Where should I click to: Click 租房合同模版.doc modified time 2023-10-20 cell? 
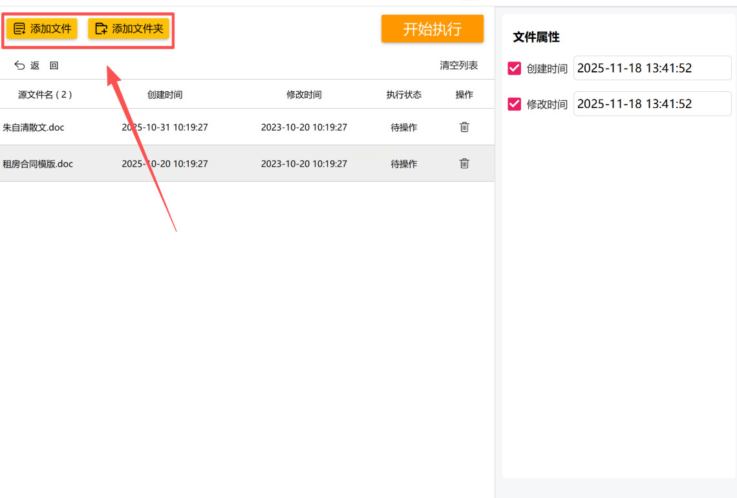click(x=304, y=164)
